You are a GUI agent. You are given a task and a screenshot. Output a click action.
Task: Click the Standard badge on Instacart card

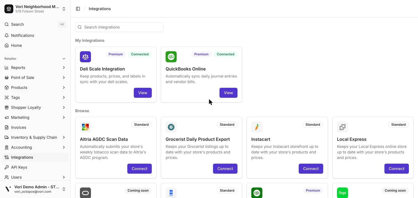click(x=313, y=125)
